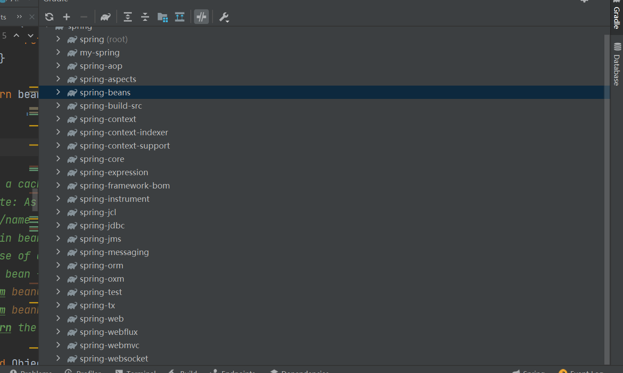Execute Gradle task elephant icon

(106, 17)
